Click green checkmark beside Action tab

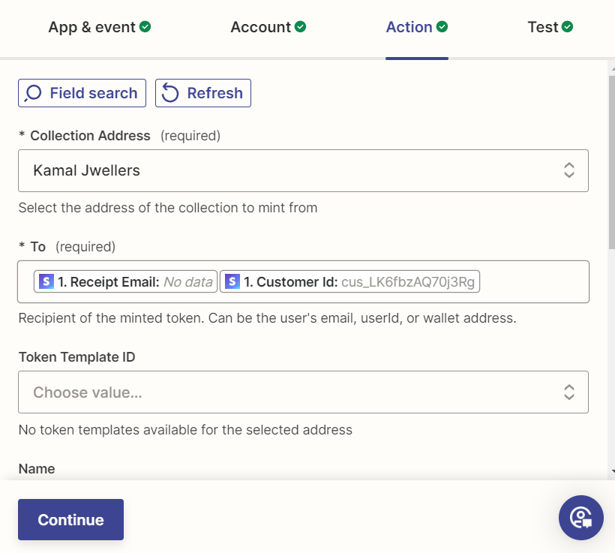[x=442, y=27]
